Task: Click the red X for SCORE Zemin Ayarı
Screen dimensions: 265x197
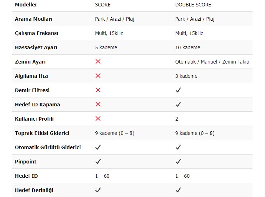Action: pos(98,61)
